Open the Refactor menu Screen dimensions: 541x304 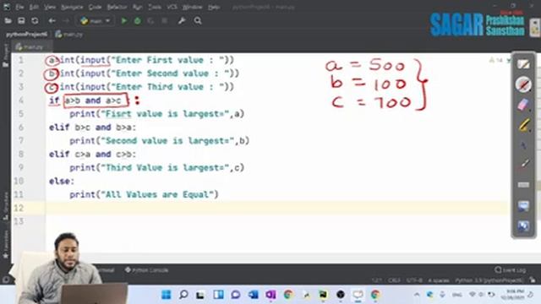pos(117,7)
